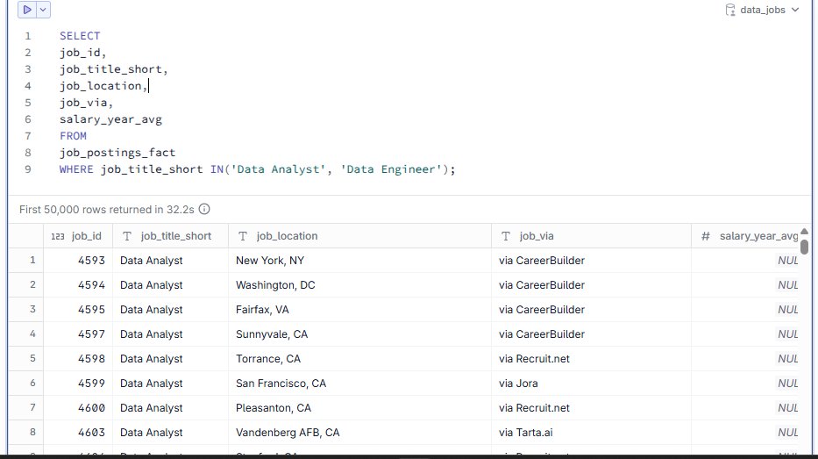Click the database icon beside data_jobs
This screenshot has height=459, width=818.
[730, 10]
